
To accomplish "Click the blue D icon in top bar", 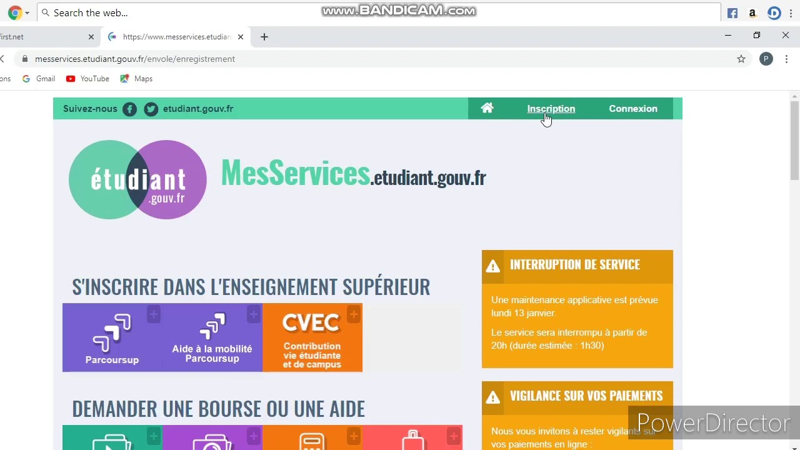I will point(774,13).
